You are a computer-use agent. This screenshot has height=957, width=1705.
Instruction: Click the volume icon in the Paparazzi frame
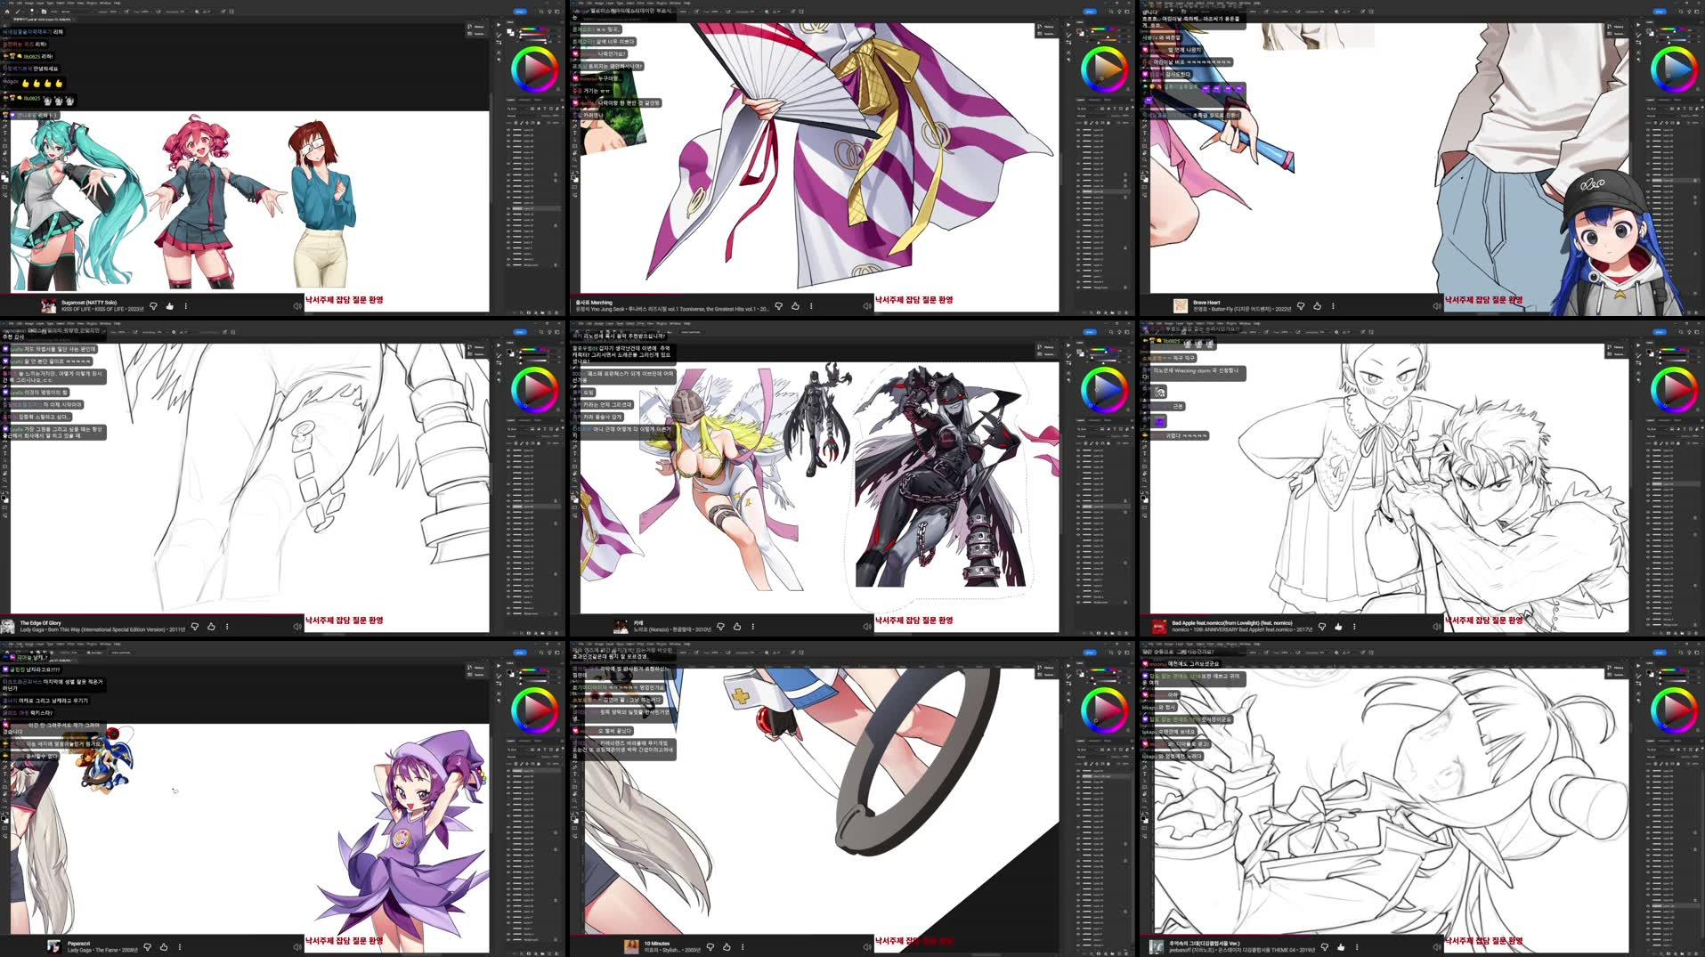coord(297,946)
